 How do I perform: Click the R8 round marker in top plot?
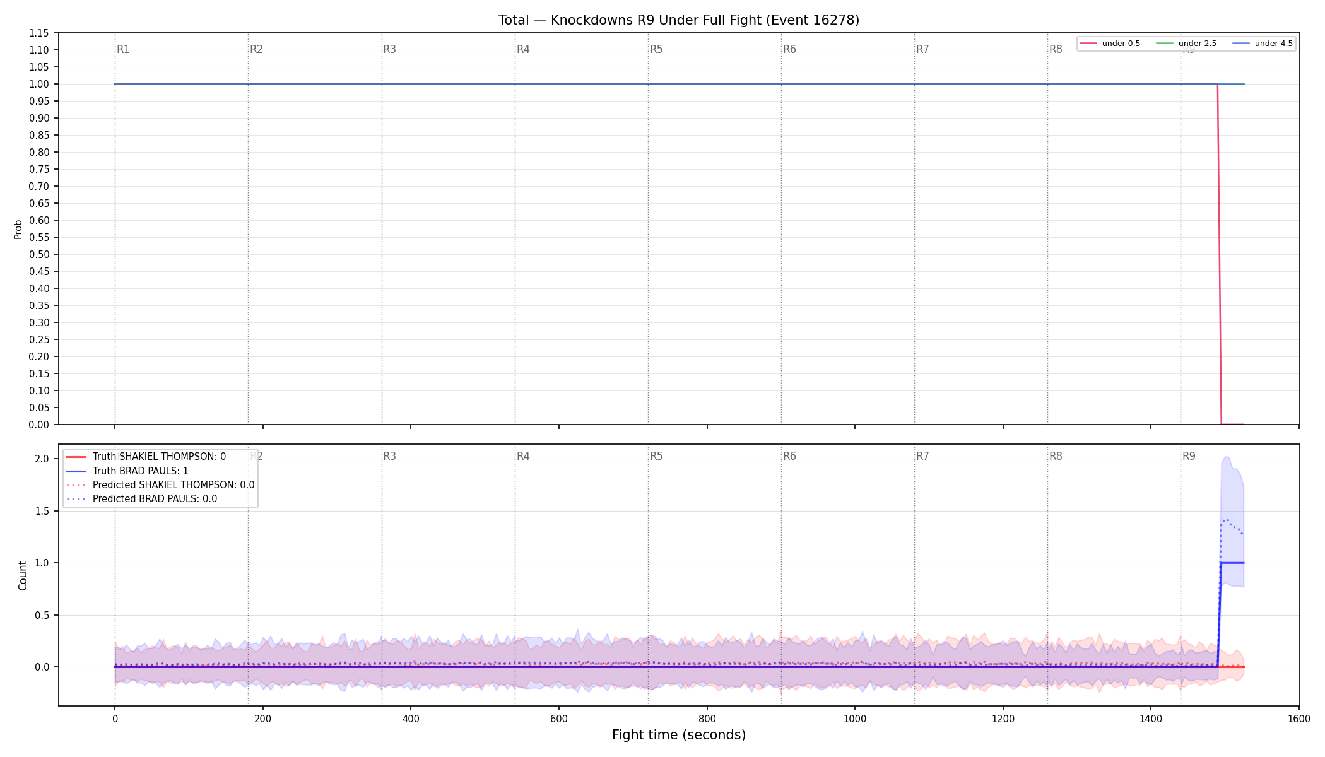coord(1056,49)
